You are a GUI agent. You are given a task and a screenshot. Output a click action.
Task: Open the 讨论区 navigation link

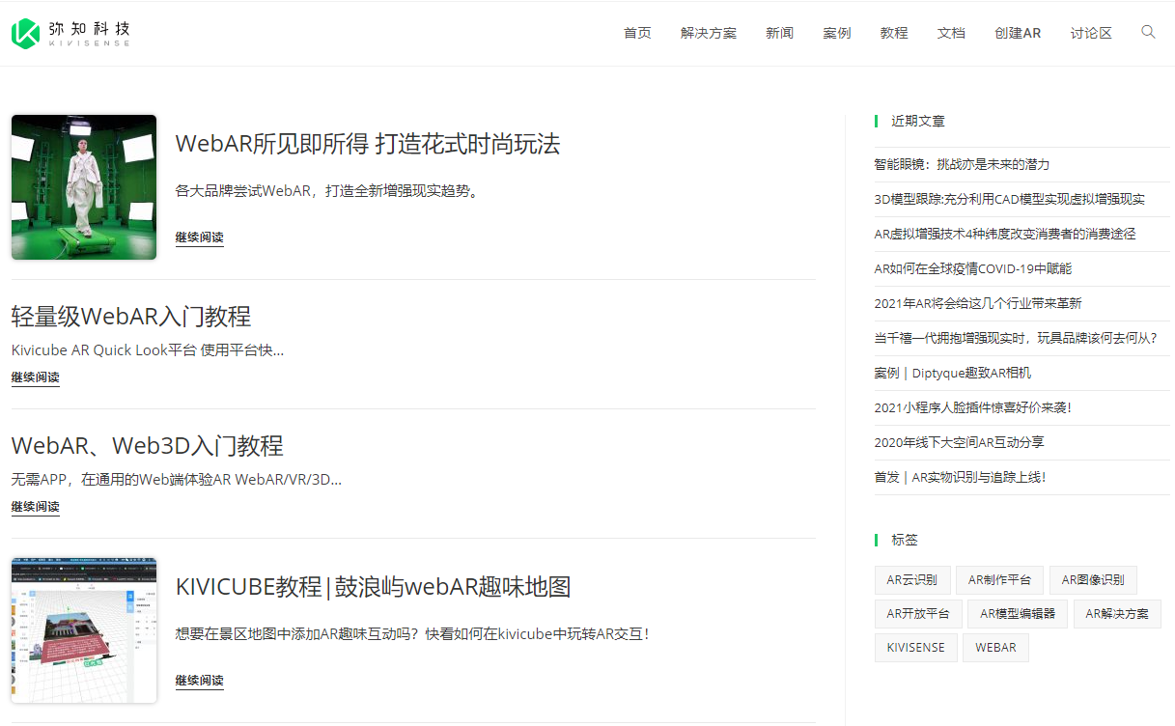(1091, 33)
